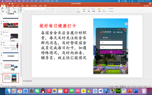Expand the Layout (版式) dropdown

[21, 8]
